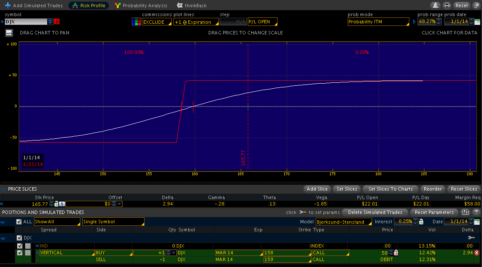The image size is (482, 267).
Task: Collapse the ALL positions expander arrow
Action: pos(3,222)
